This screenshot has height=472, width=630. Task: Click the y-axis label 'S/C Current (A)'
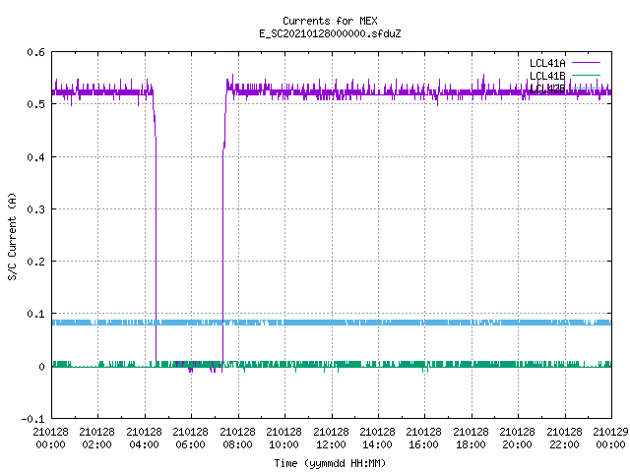click(13, 236)
